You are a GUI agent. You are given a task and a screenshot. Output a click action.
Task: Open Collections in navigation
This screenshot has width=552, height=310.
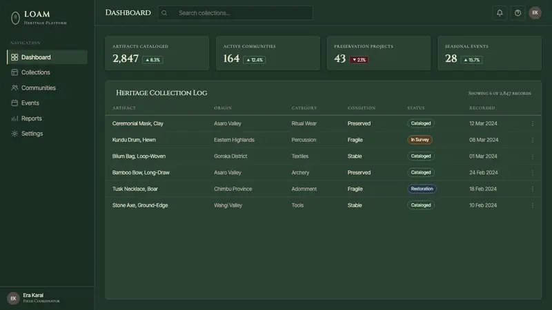tap(47, 72)
